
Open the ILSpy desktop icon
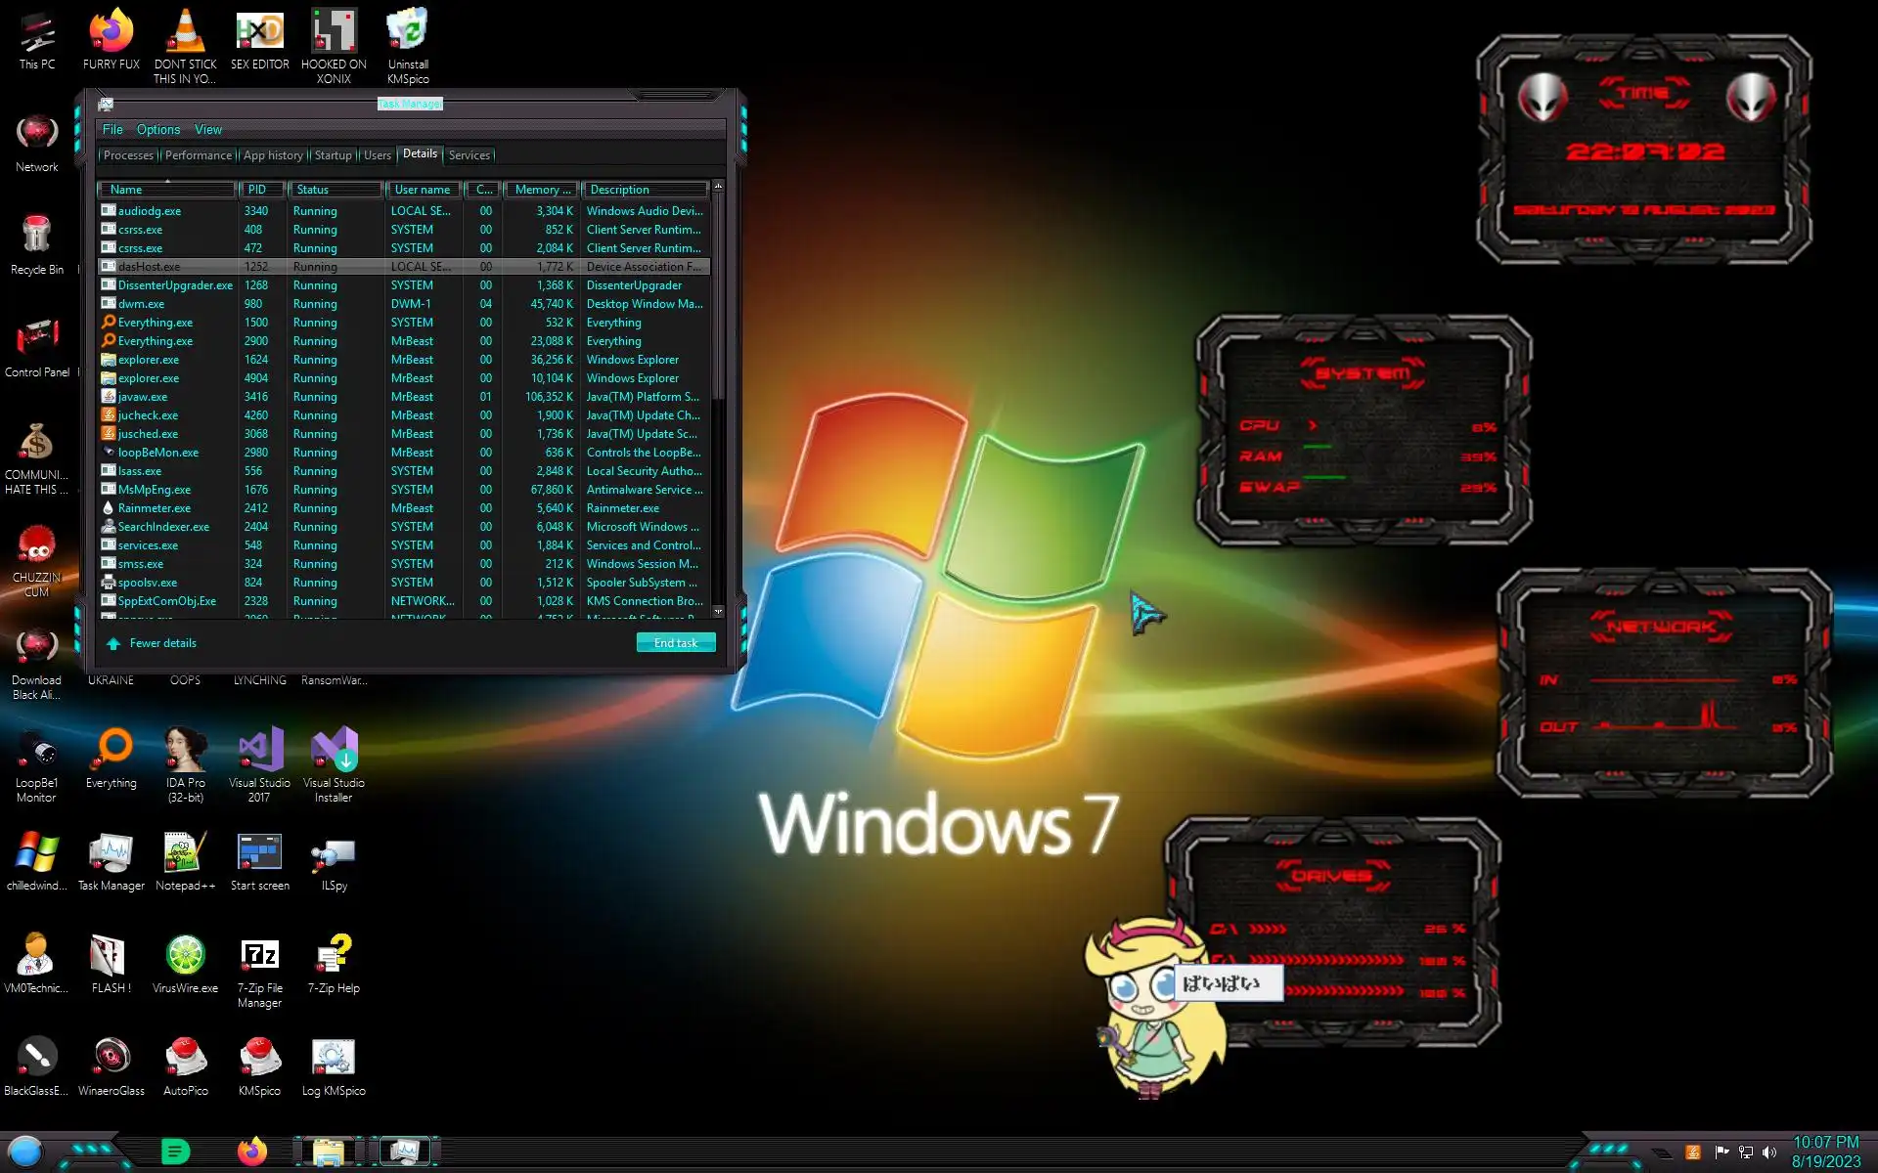334,855
